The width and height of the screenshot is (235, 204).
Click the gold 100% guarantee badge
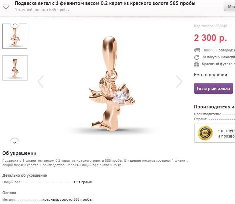pyautogui.click(x=205, y=133)
